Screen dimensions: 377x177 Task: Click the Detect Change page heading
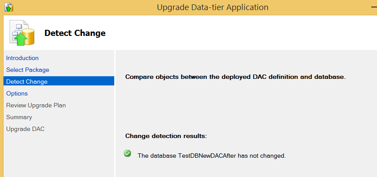(x=75, y=33)
